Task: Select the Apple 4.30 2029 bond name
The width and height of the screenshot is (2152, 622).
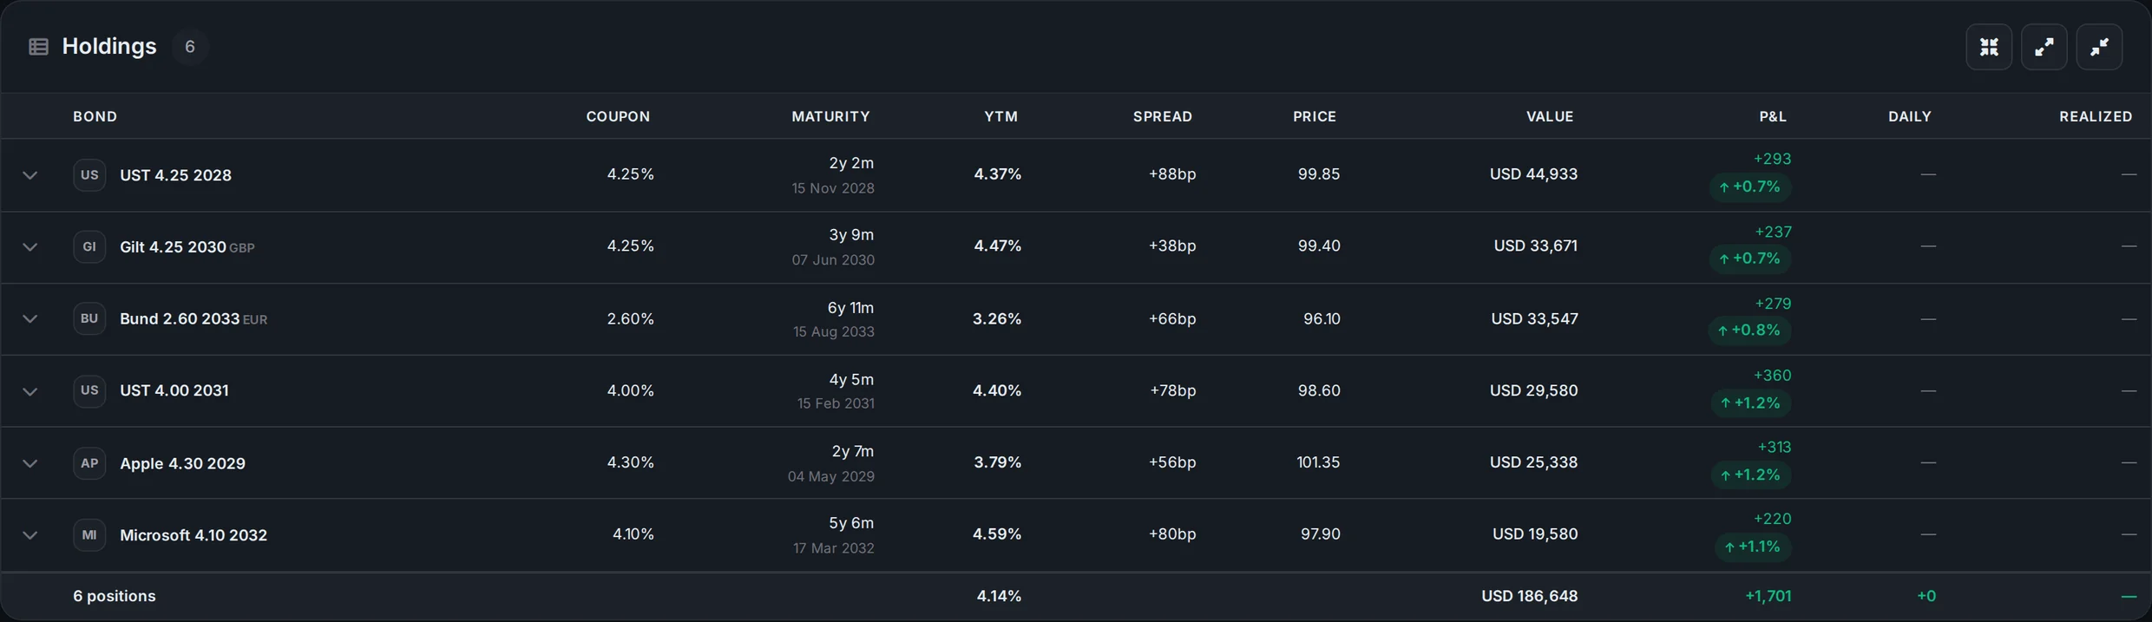Action: coord(182,463)
